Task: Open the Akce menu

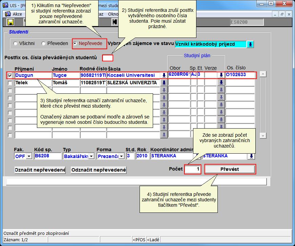Action: pos(17,14)
